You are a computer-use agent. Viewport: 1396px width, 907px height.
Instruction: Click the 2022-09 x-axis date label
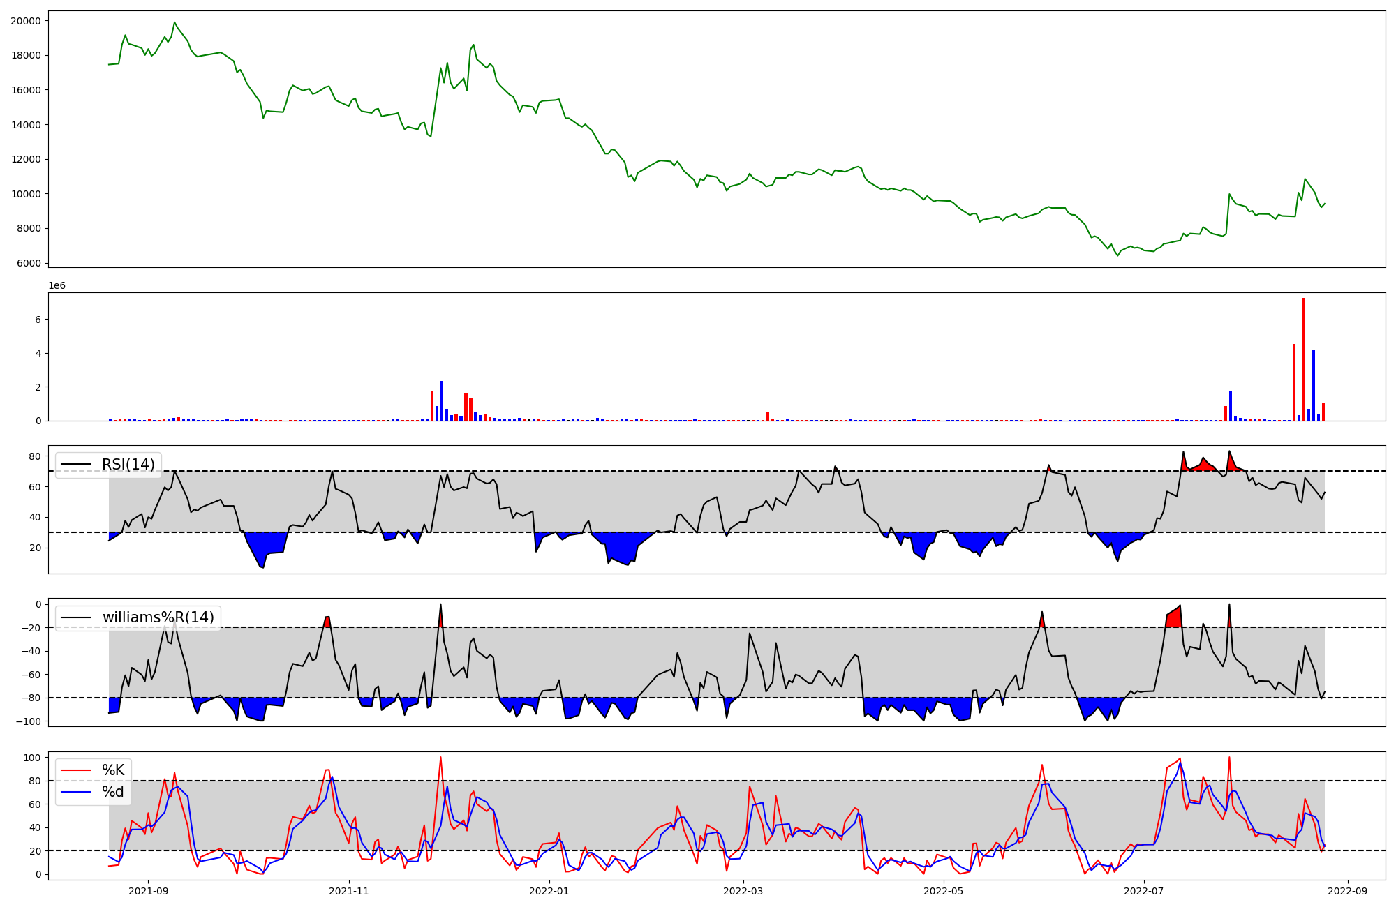(1347, 891)
